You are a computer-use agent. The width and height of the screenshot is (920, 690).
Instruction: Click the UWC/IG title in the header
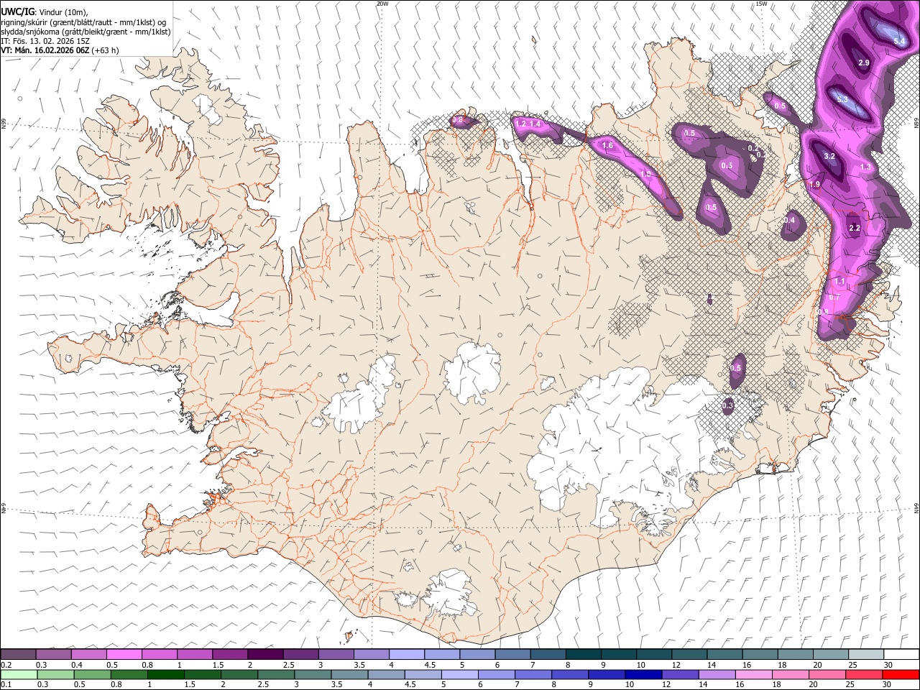17,11
